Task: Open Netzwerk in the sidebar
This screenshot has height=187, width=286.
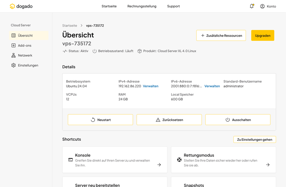Action: [25, 56]
